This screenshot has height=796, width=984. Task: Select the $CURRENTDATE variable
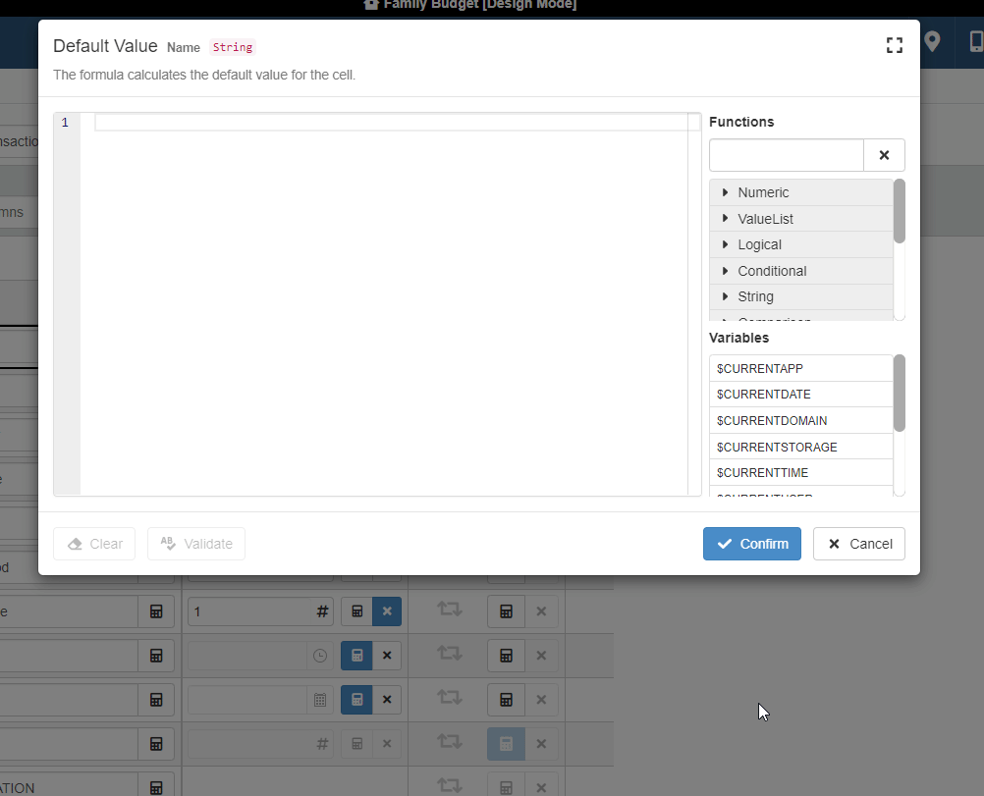(763, 395)
